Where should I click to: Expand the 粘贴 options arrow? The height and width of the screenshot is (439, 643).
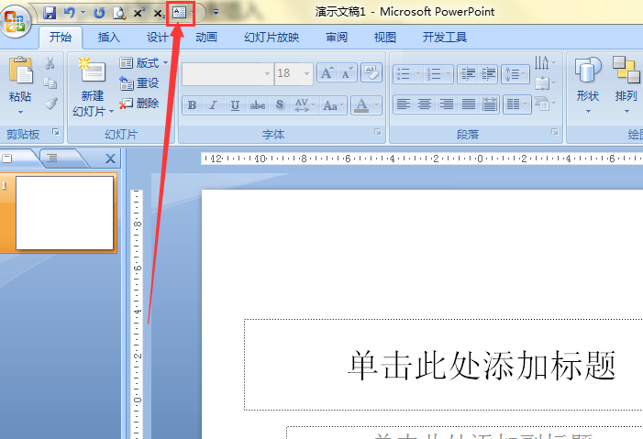pos(20,112)
